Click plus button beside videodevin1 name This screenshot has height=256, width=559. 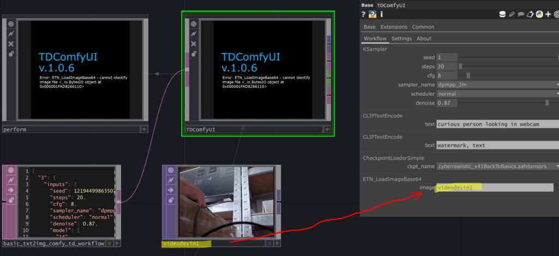(x=277, y=243)
